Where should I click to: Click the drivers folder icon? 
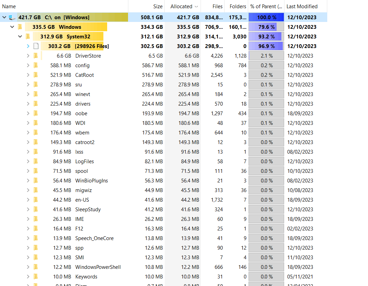[x=36, y=104]
